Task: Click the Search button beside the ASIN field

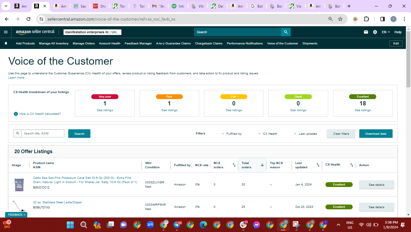Action: [79, 134]
